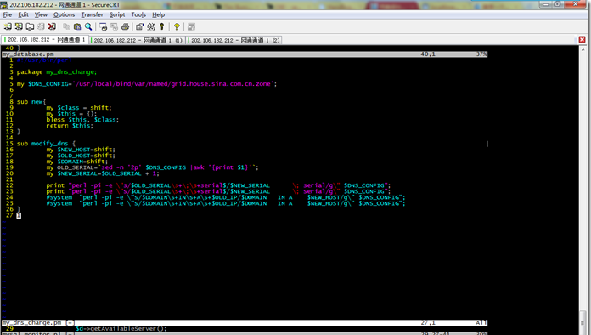Open Session Options toolbar icon
591x335 pixels.
(140, 26)
